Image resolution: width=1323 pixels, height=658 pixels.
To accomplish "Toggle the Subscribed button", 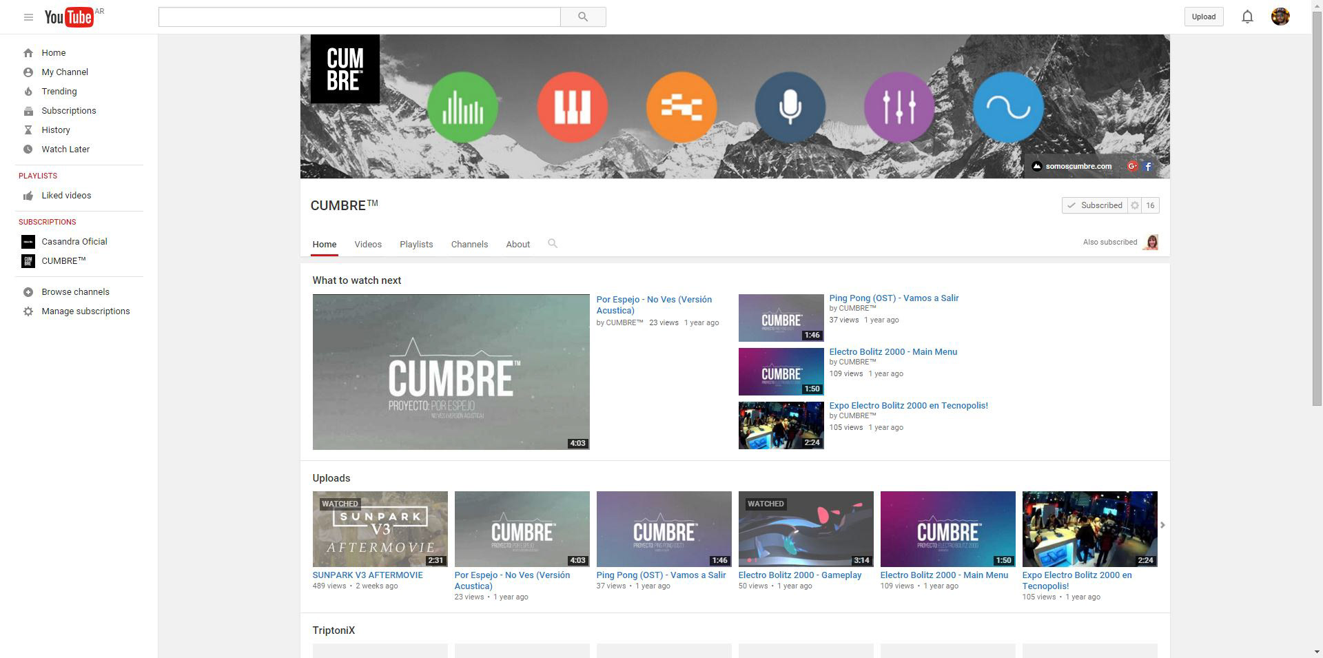I will click(x=1095, y=205).
